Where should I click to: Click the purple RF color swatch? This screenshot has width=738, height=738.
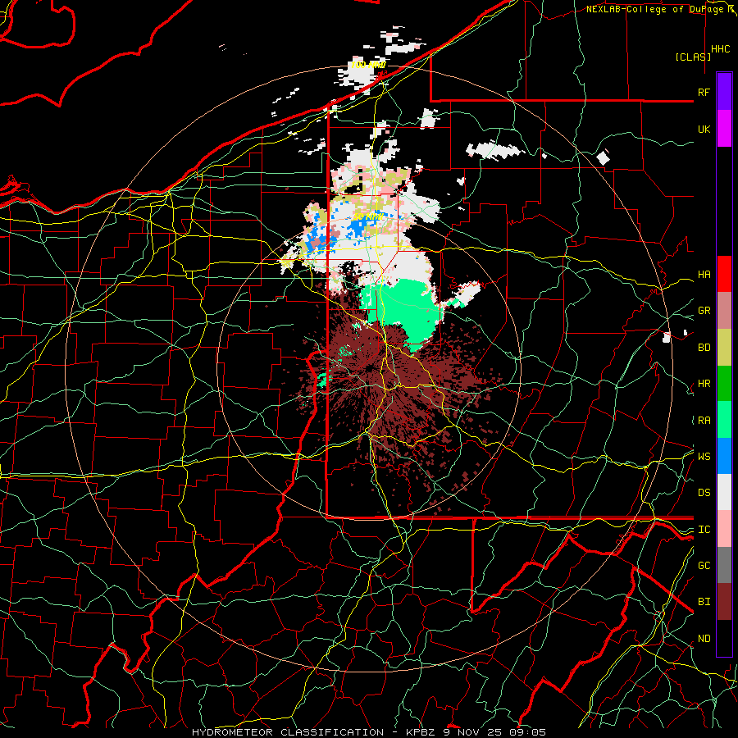tap(724, 92)
